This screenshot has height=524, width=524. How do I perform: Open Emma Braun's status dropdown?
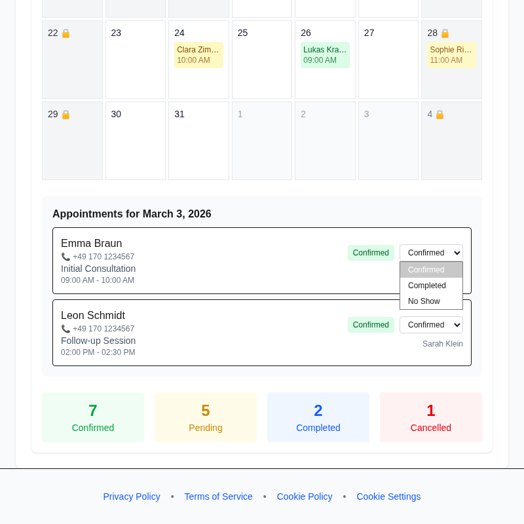pos(431,253)
